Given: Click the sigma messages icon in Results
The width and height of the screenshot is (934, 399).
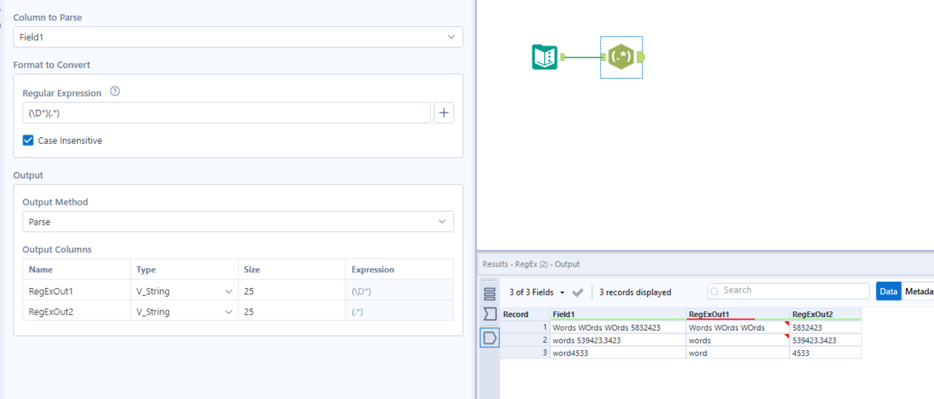Looking at the screenshot, I should pos(489,314).
